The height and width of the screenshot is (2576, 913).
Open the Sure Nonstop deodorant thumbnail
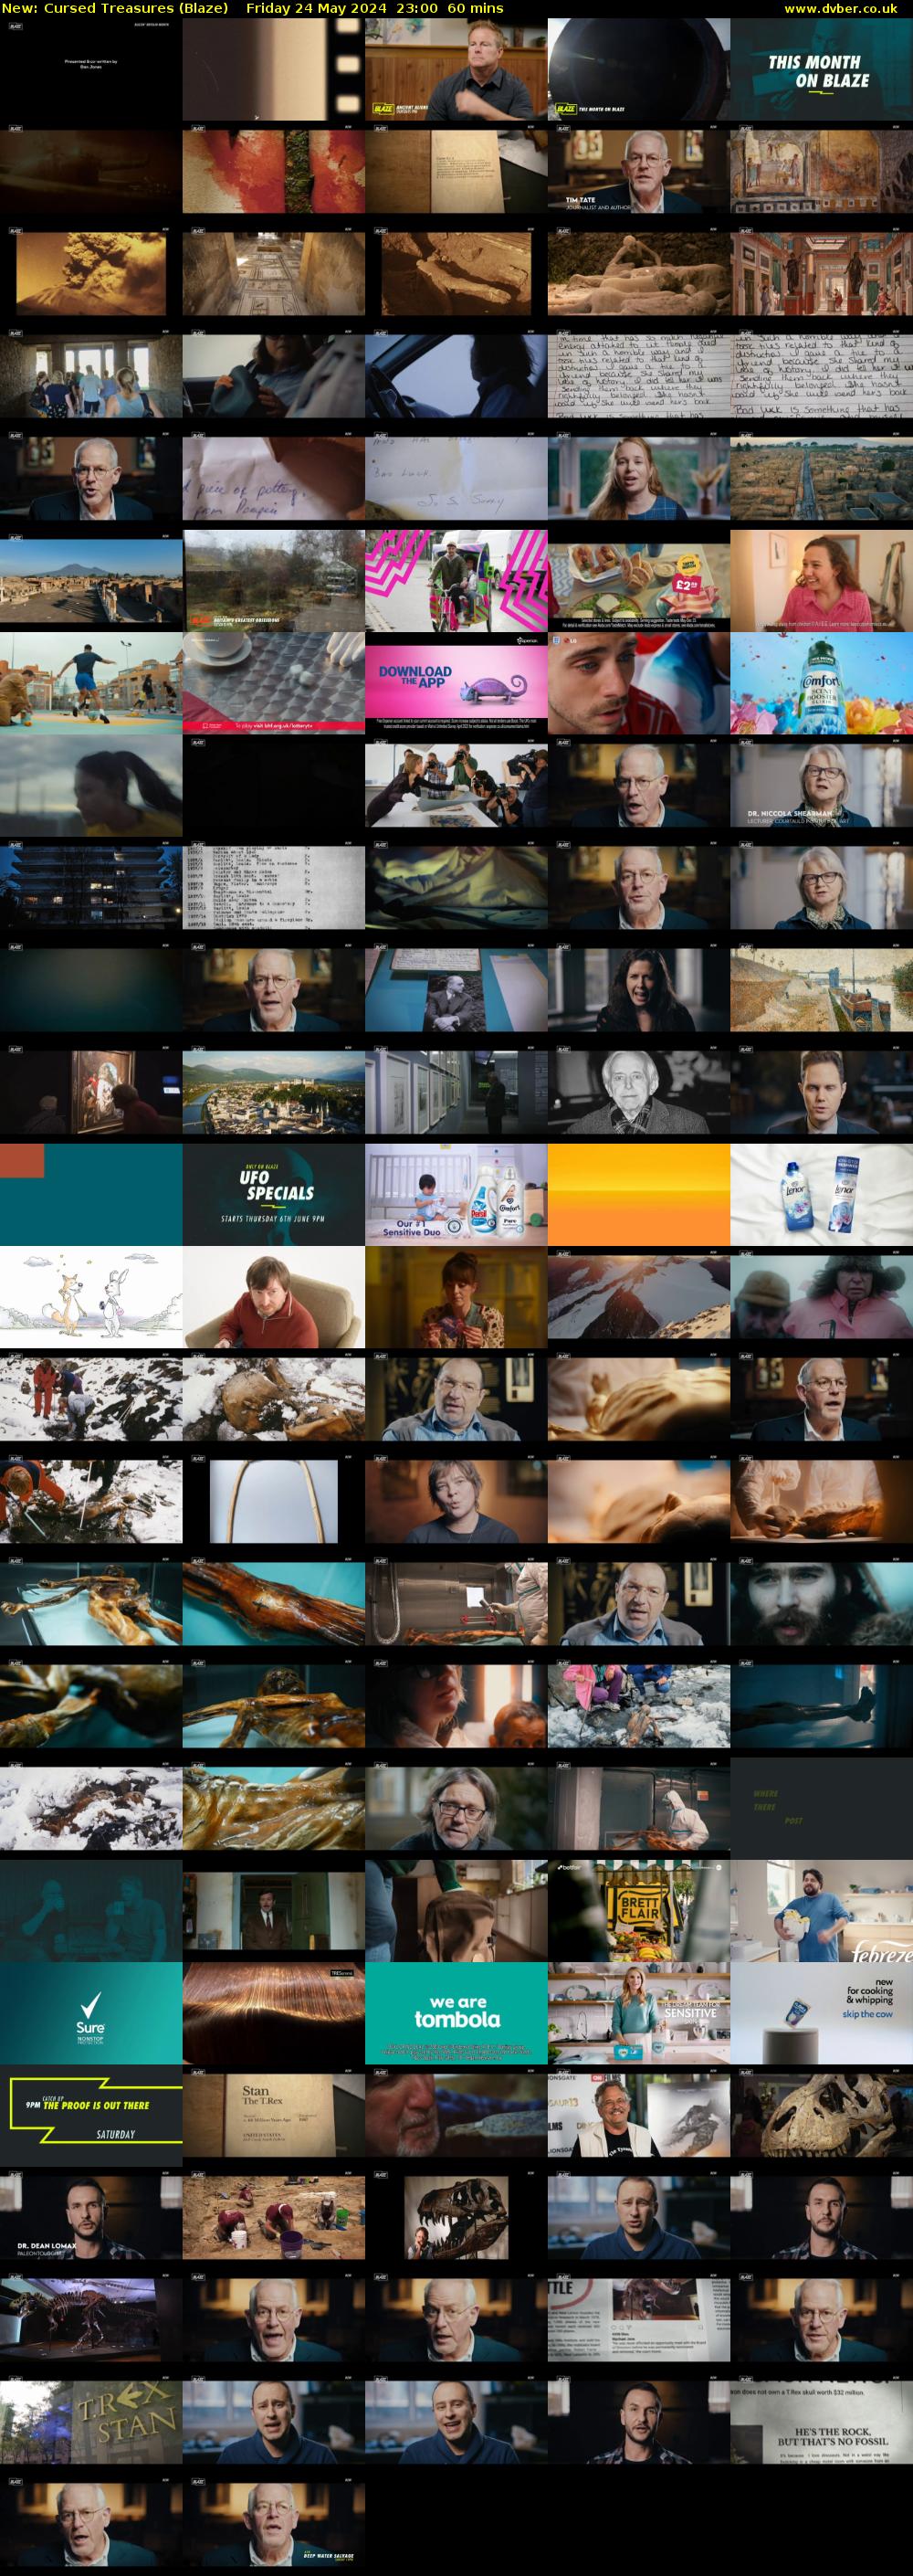click(x=91, y=2012)
